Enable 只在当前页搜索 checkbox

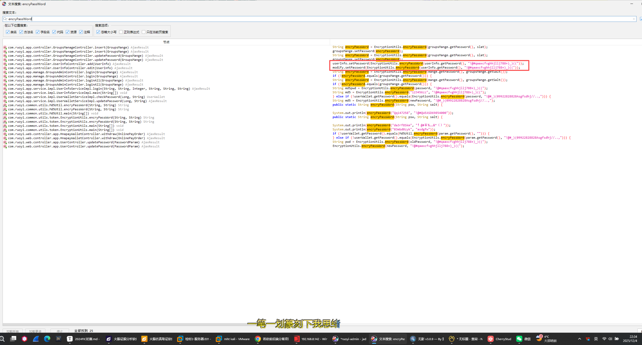pyautogui.click(x=144, y=32)
